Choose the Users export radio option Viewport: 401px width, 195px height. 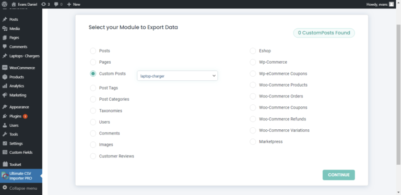93,122
